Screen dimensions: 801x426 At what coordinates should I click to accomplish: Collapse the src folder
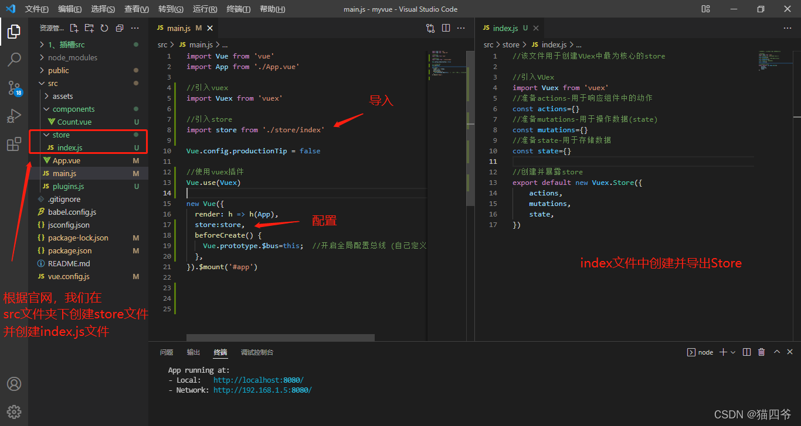tap(88, 83)
